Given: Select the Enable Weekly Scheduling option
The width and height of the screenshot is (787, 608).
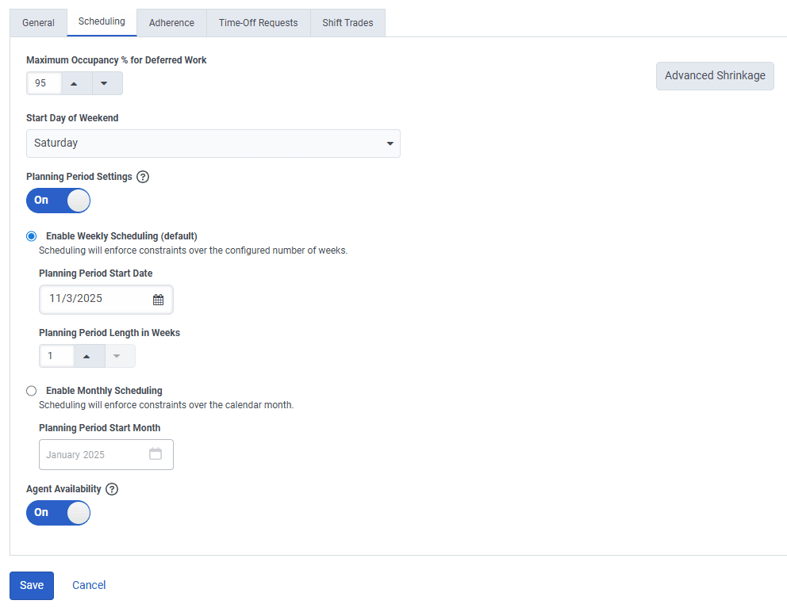Looking at the screenshot, I should tap(31, 236).
